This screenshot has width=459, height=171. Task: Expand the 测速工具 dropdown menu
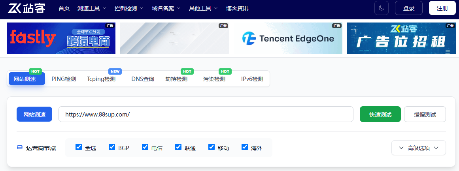pyautogui.click(x=92, y=8)
